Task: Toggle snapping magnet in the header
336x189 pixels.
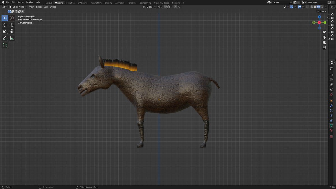Action: (x=165, y=7)
